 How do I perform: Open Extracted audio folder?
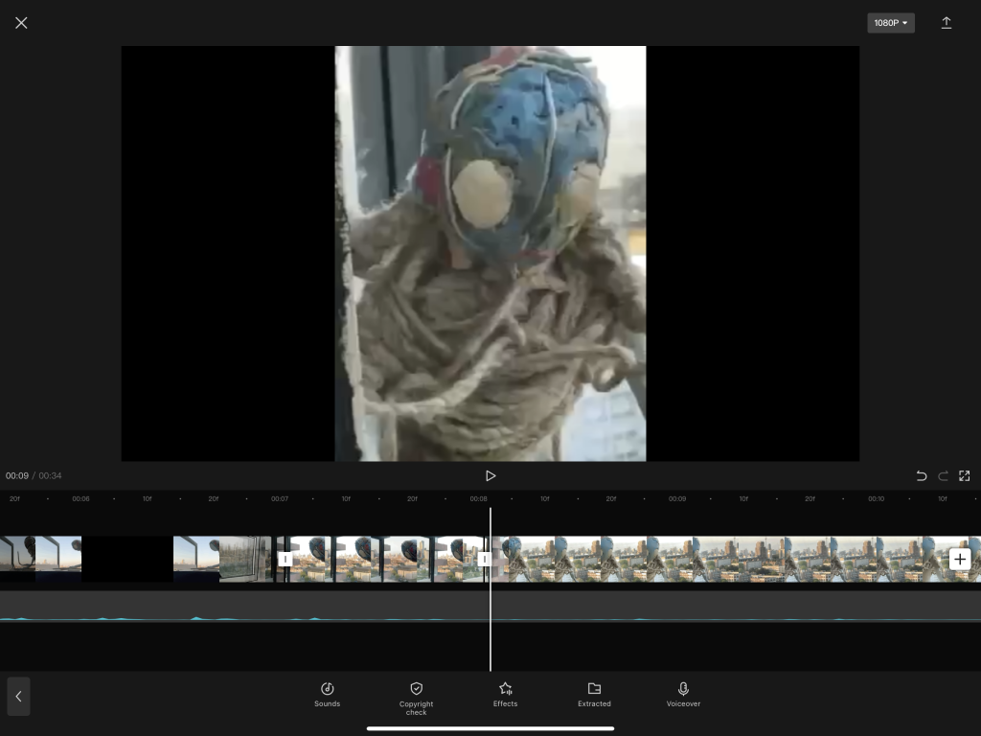coord(594,695)
